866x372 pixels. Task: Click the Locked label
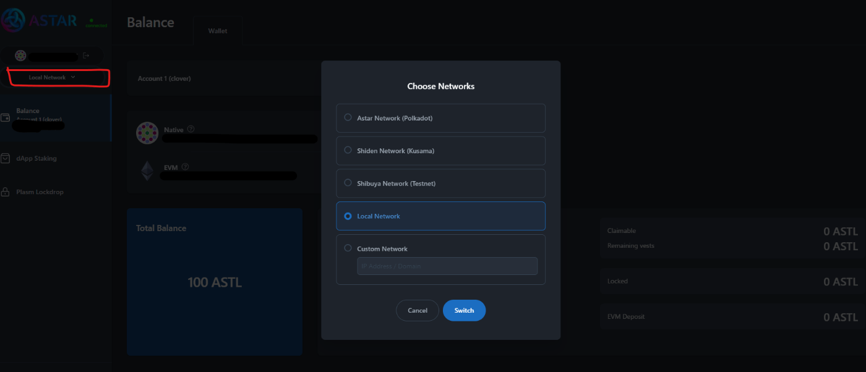tap(617, 281)
